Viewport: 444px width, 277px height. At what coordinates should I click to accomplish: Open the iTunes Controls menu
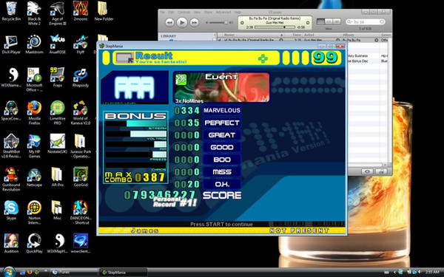[184, 12]
